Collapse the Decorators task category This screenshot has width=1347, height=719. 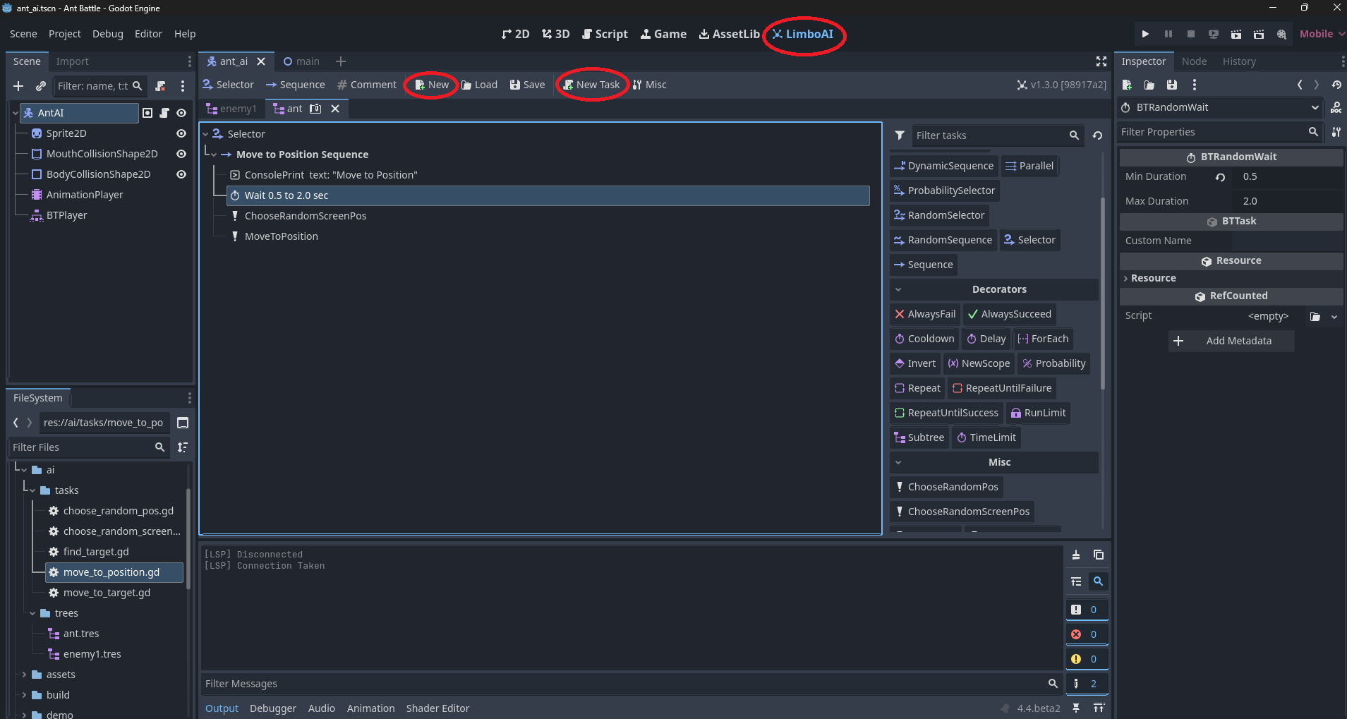(x=898, y=289)
